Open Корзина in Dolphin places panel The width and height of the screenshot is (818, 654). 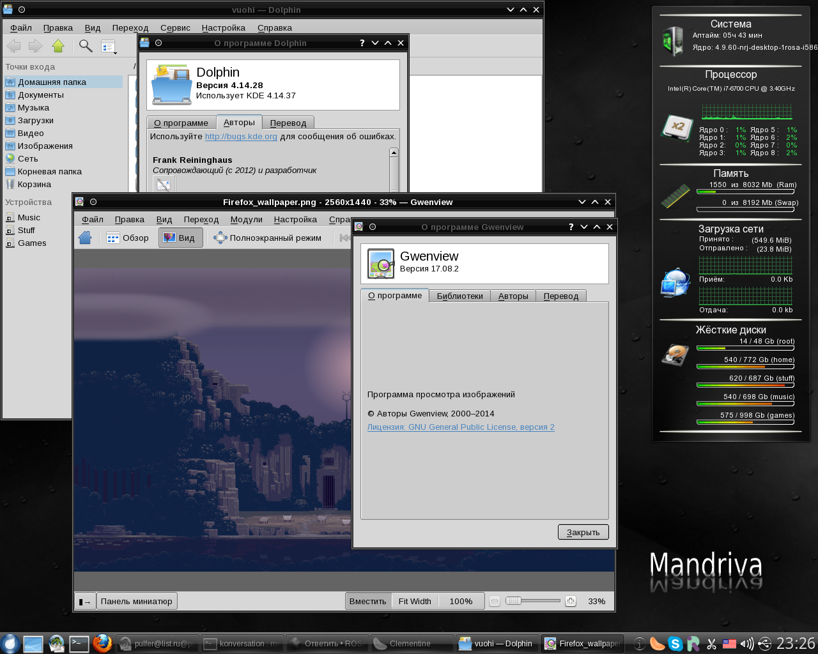63,184
